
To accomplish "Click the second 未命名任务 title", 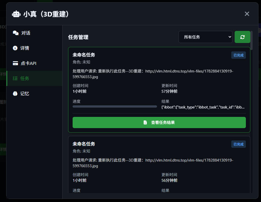I will coord(84,144).
